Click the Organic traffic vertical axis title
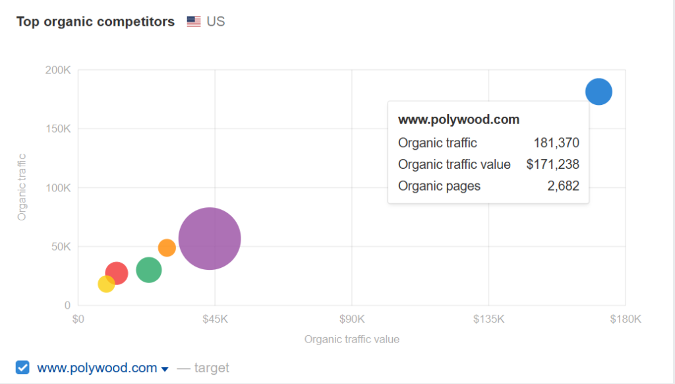Viewport: 675px width, 384px height. [22, 187]
